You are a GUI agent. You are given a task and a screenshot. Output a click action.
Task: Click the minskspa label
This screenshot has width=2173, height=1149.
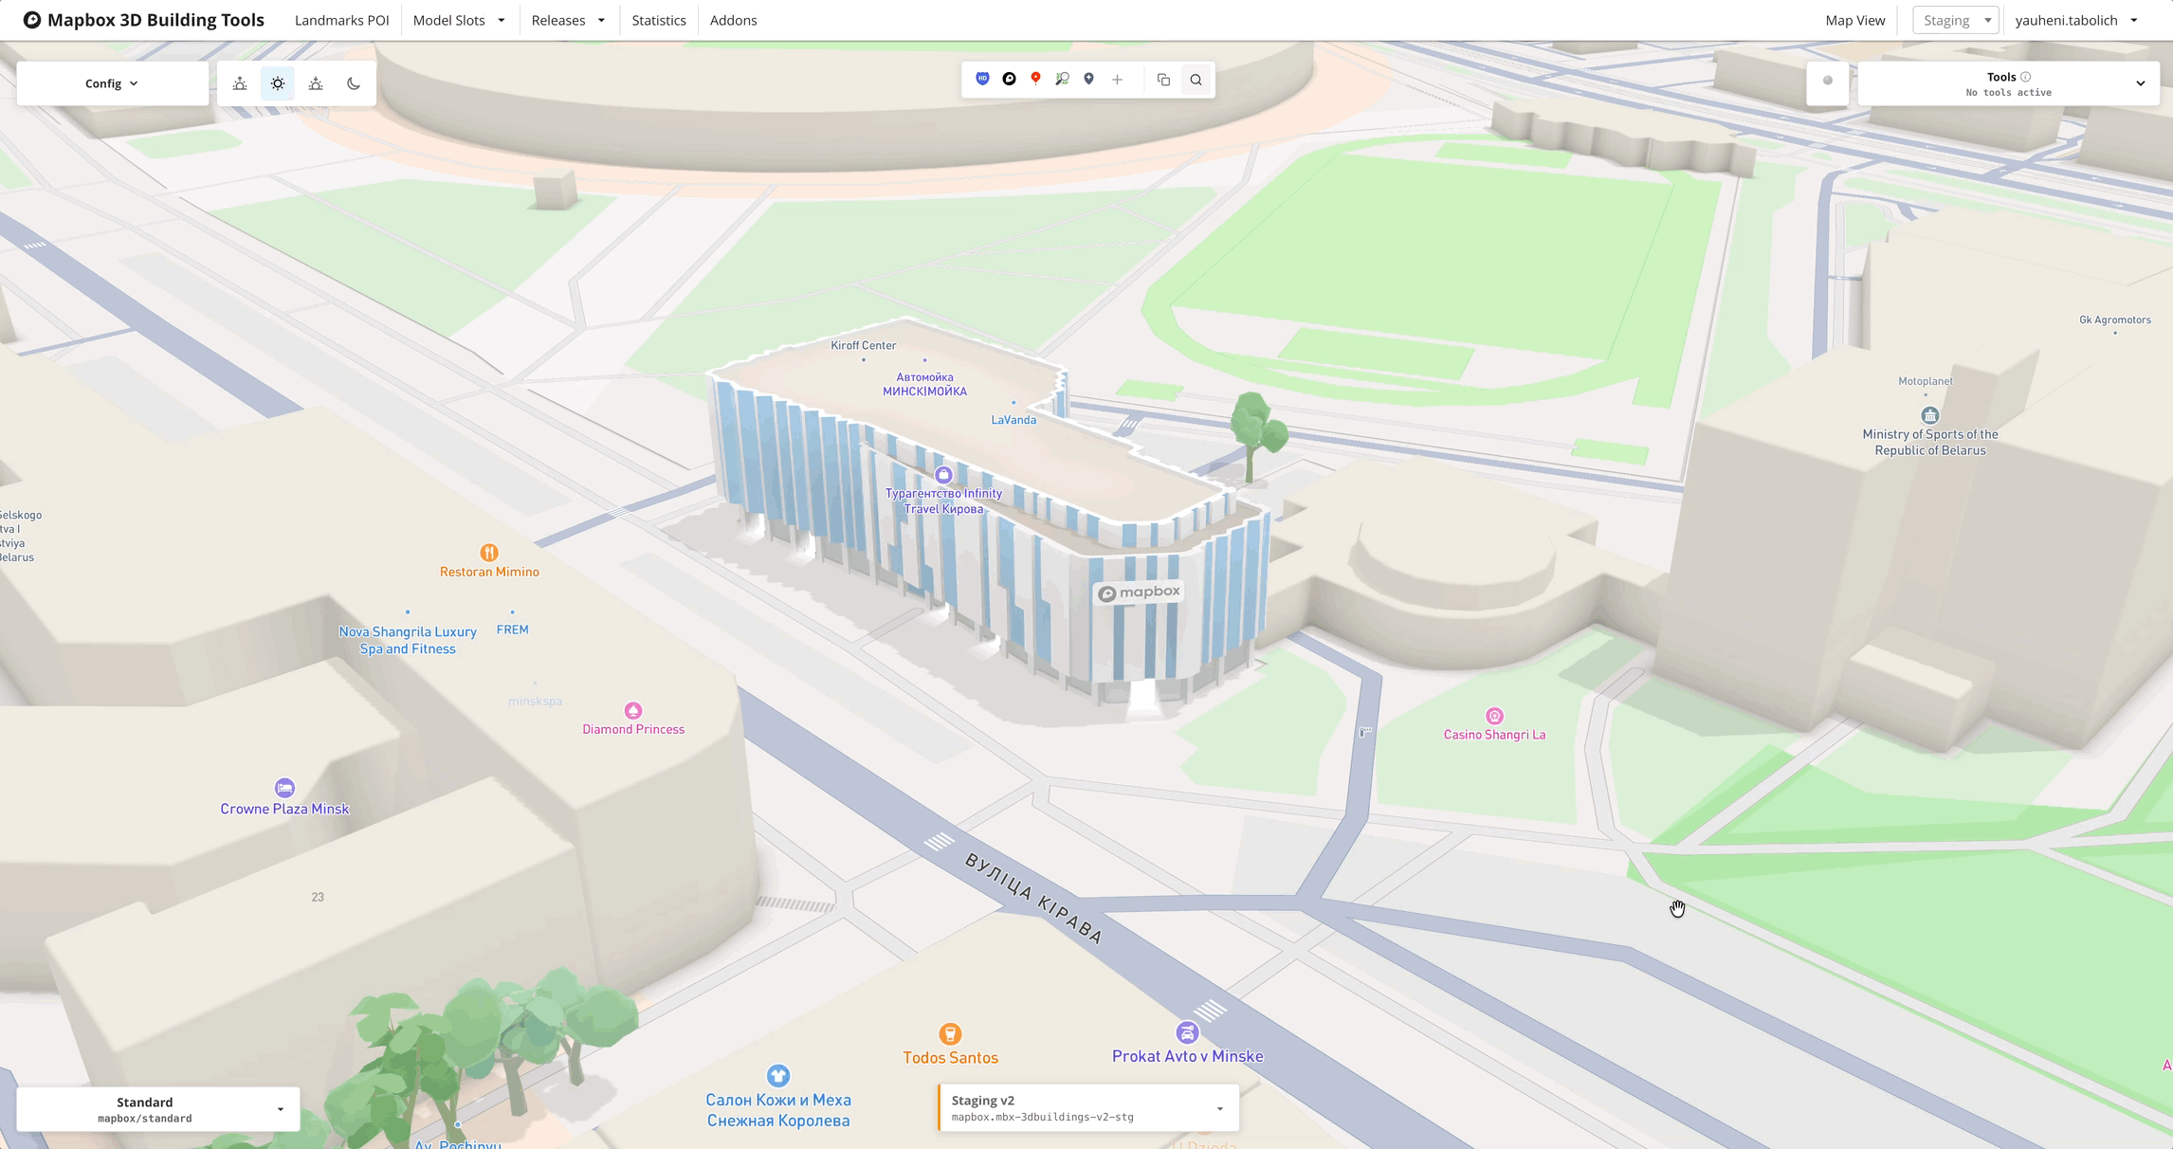(535, 702)
